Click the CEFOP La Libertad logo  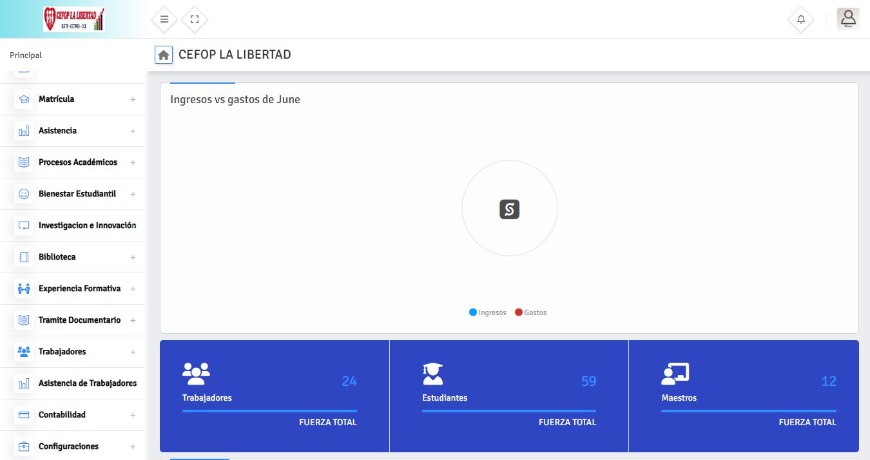[73, 19]
